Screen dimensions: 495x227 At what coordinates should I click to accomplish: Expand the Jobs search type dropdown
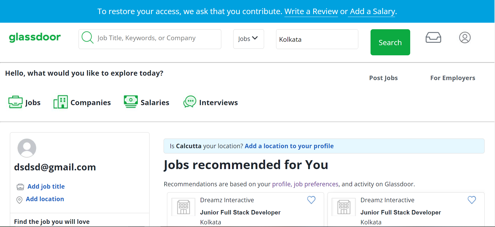248,39
